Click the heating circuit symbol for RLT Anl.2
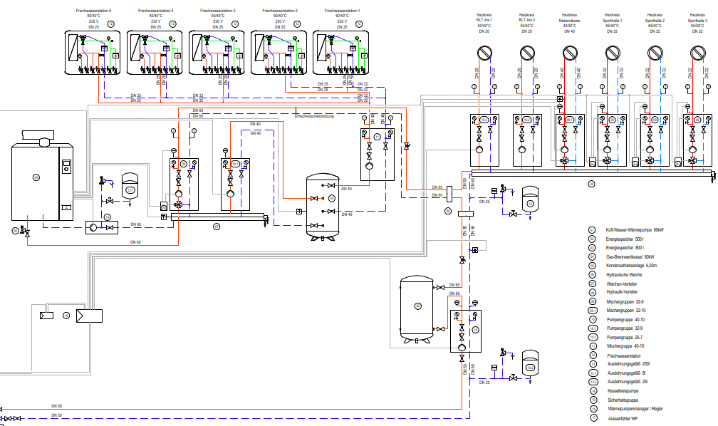Screen dimensions: 718x426 pyautogui.click(x=527, y=53)
